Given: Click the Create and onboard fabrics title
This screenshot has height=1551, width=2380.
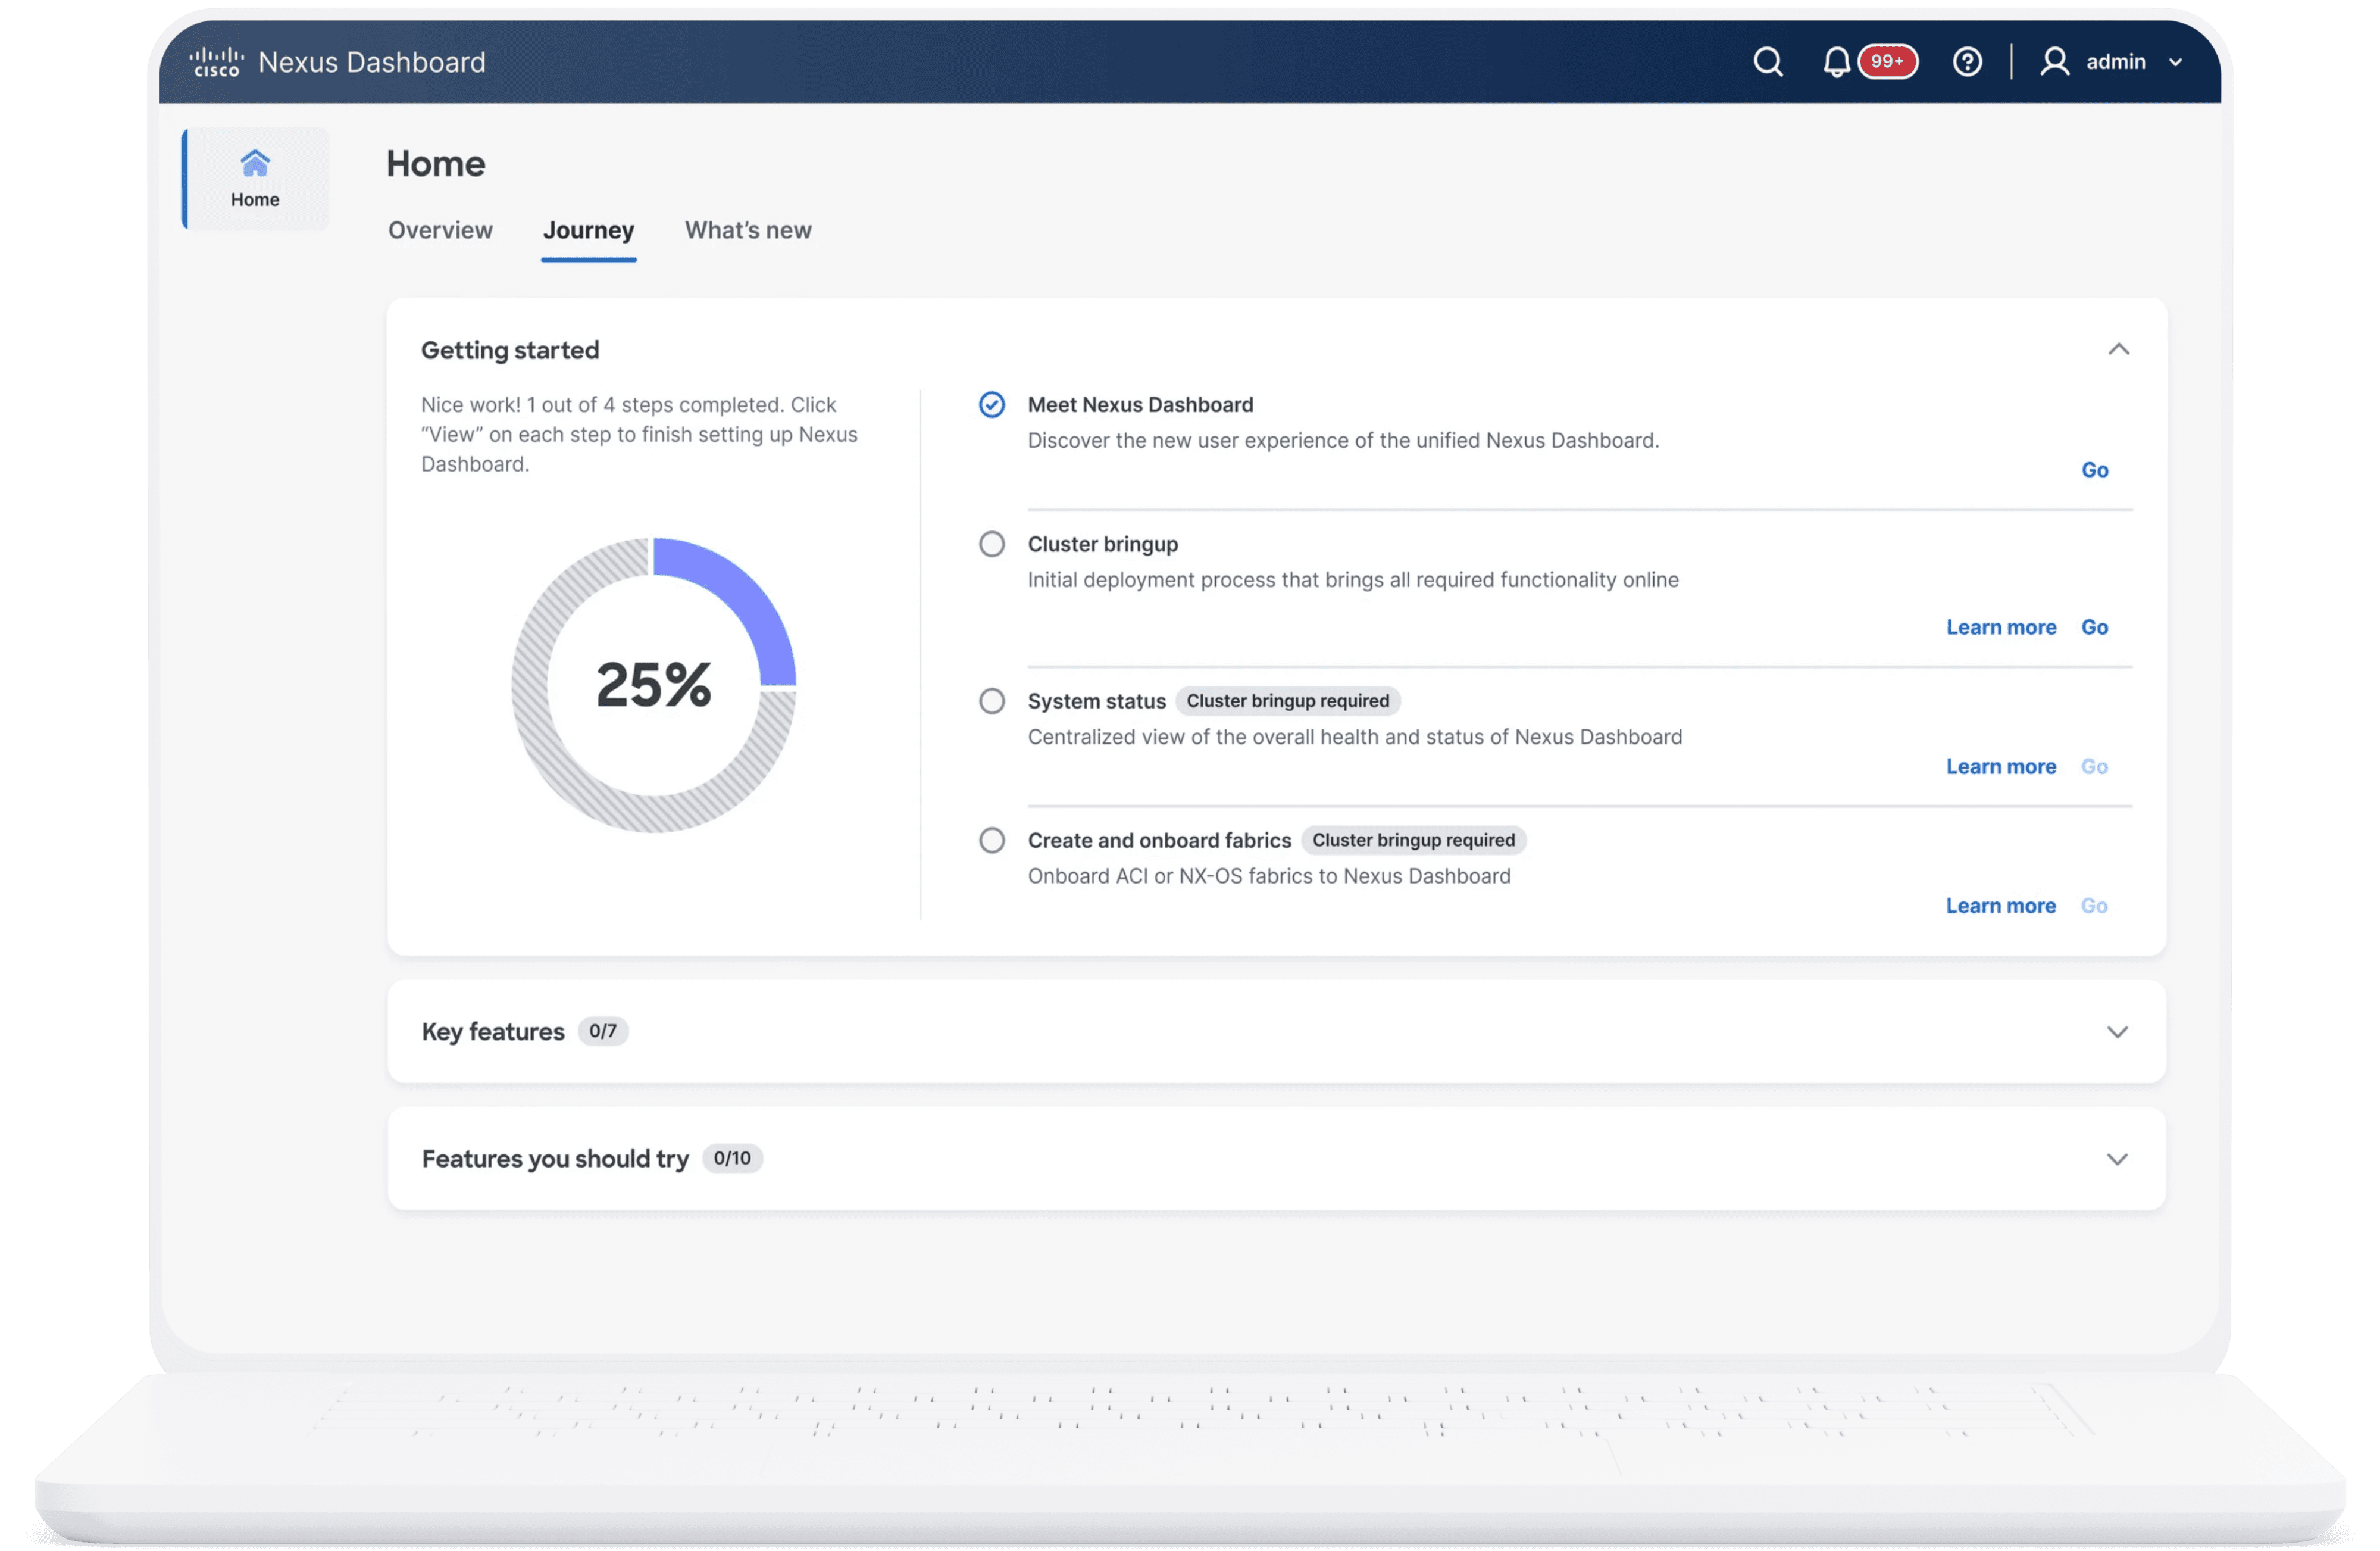Looking at the screenshot, I should [1159, 840].
